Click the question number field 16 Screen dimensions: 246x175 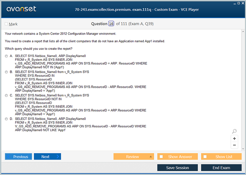pos(111,24)
